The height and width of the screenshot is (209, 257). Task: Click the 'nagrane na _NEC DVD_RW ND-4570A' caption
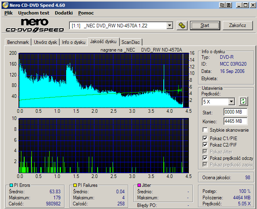(x=141, y=50)
